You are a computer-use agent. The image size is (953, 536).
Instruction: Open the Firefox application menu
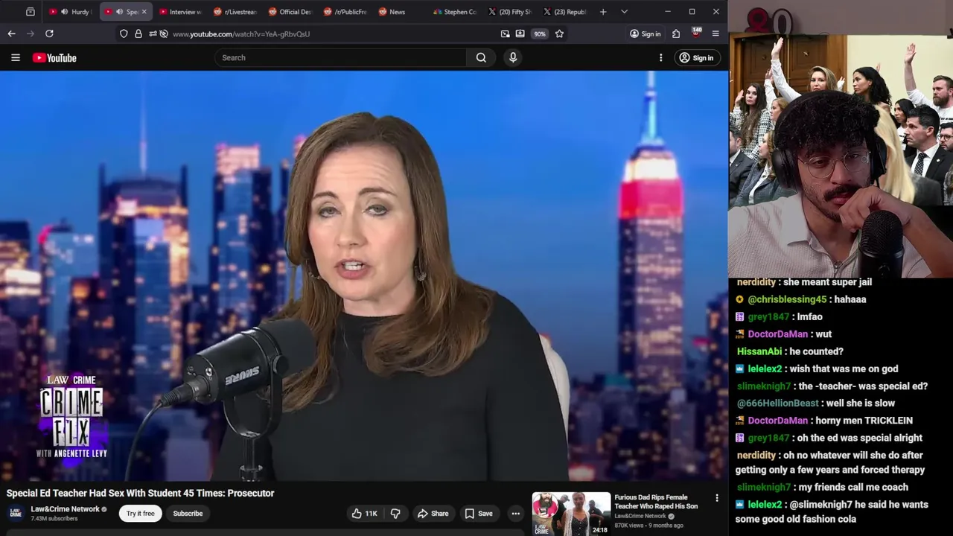[715, 33]
